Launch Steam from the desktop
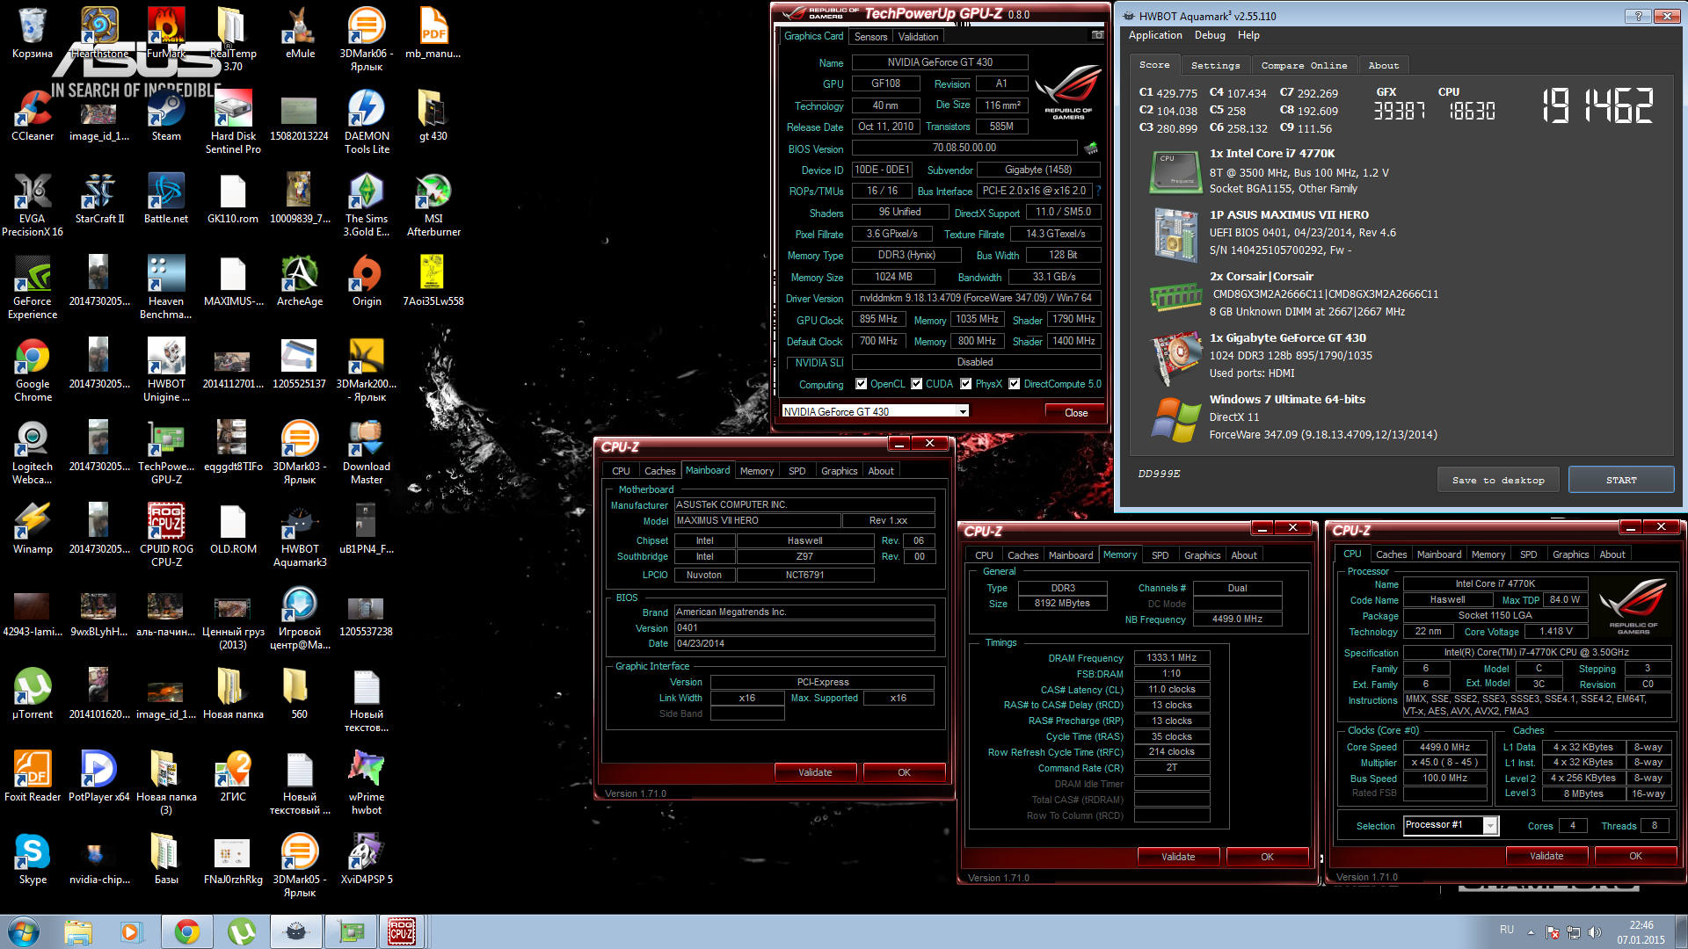Image resolution: width=1688 pixels, height=949 pixels. point(166,116)
